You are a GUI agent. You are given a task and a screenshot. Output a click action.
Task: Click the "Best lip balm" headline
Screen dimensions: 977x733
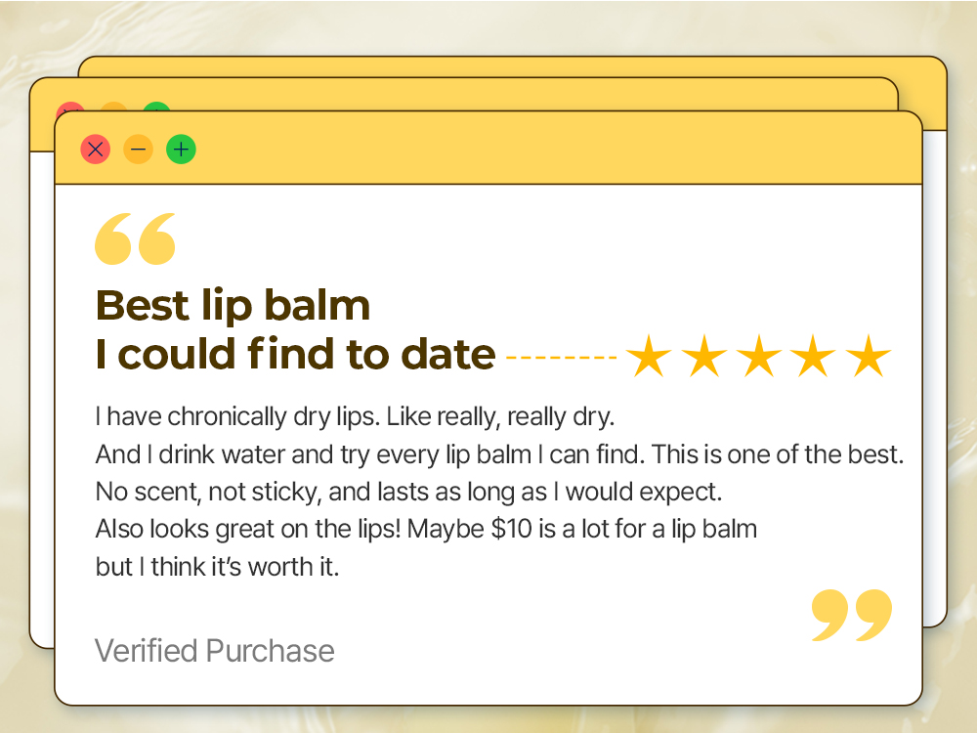pos(233,306)
